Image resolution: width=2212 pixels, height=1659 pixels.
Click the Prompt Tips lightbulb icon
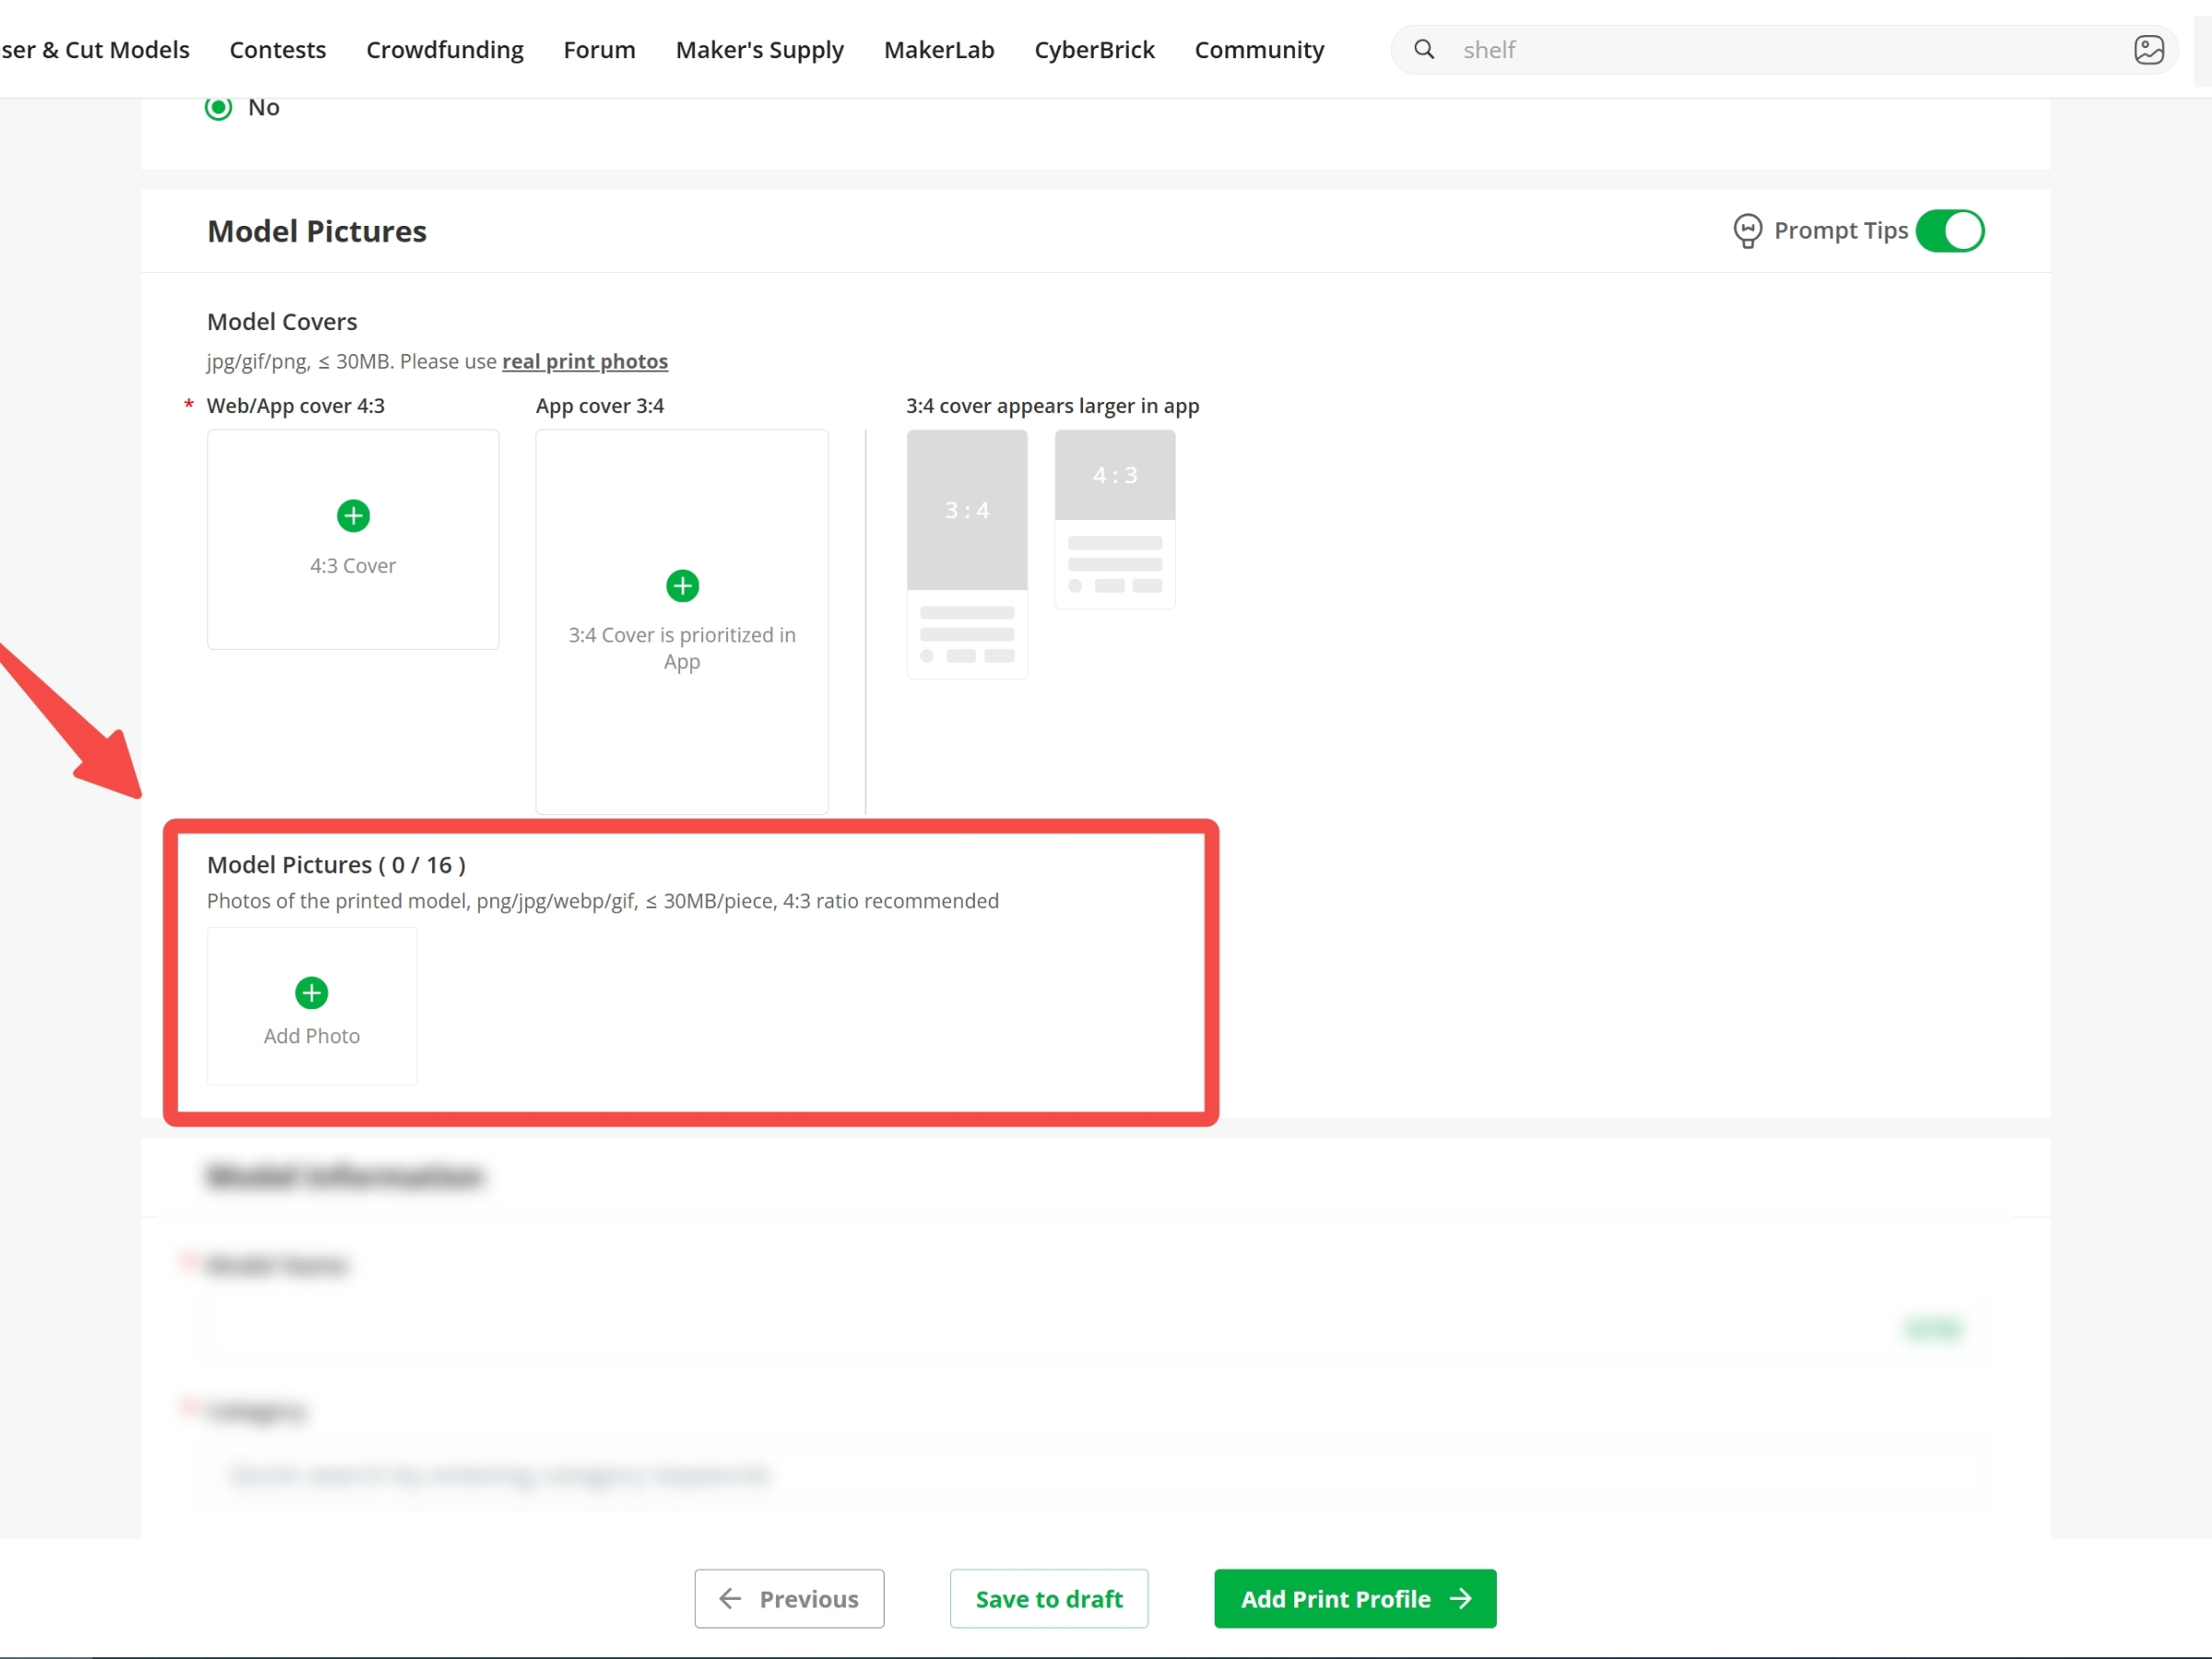pos(1747,231)
